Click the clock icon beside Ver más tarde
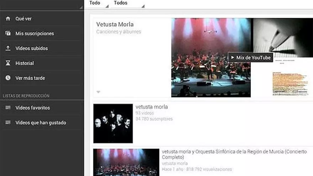The image size is (313, 176). tap(8, 78)
